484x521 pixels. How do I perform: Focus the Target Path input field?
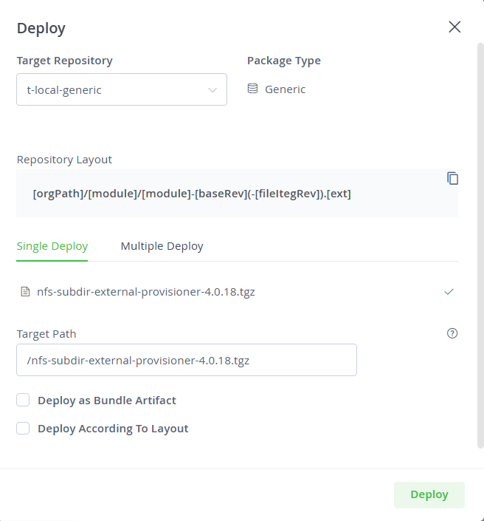[x=187, y=360]
